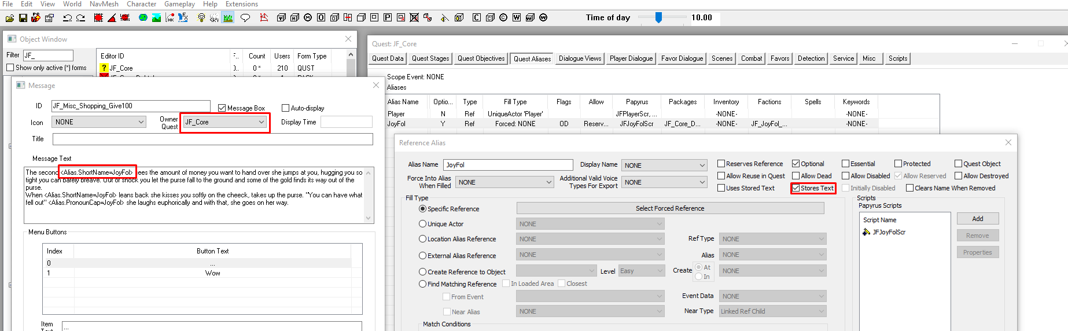
Task: Switch to the Quest Objectives tab
Action: (481, 58)
